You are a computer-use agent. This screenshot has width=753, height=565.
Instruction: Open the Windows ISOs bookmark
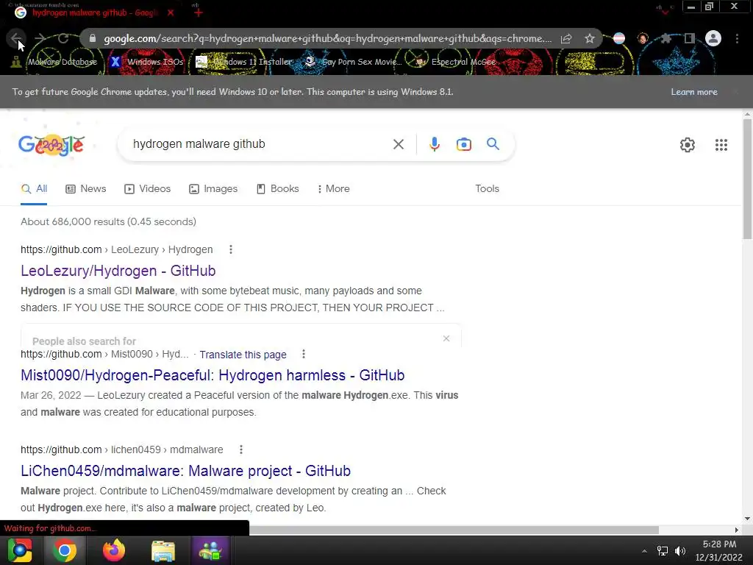point(146,62)
